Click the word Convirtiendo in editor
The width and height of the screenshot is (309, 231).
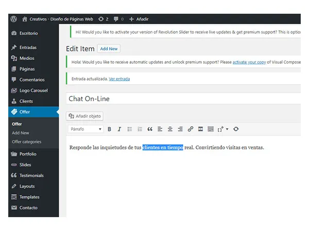coord(210,147)
